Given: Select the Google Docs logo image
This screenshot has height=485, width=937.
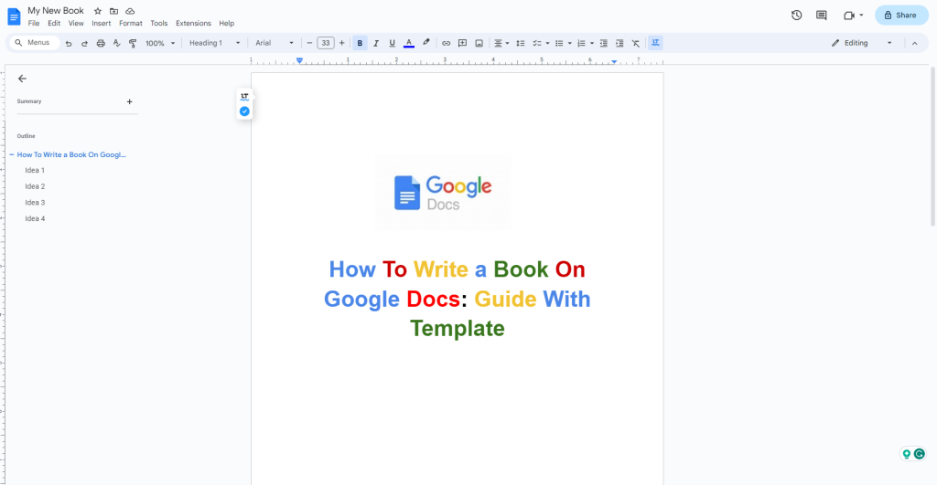Looking at the screenshot, I should click(x=443, y=193).
